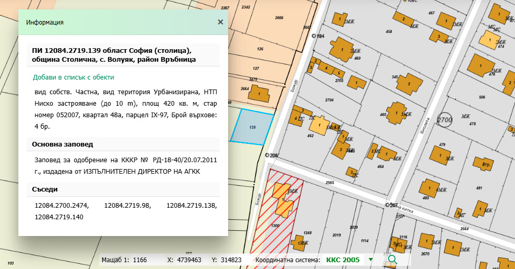Select the ККС 2005 coordinate system label

[x=343, y=260]
